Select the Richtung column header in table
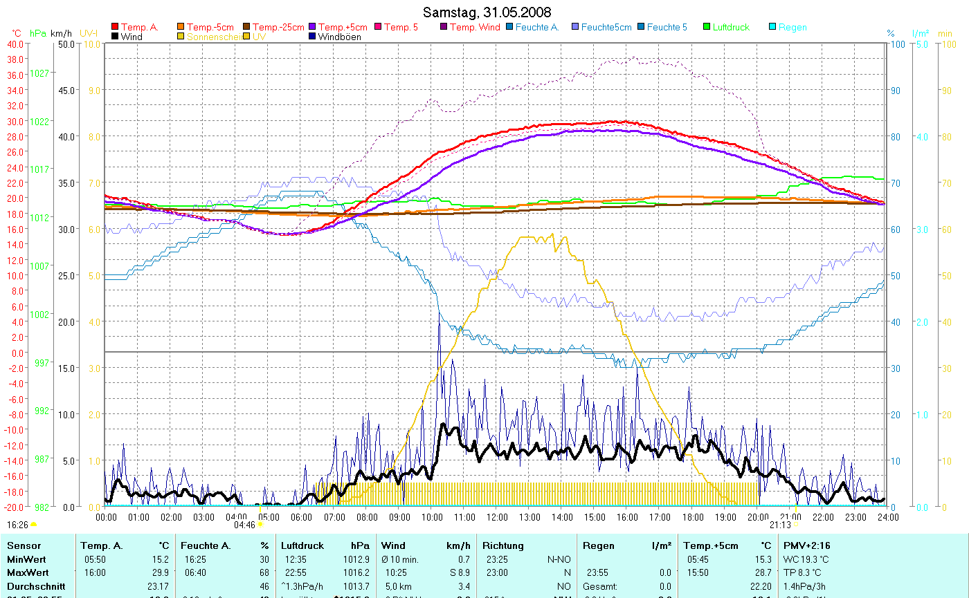The image size is (969, 598). pyautogui.click(x=503, y=545)
